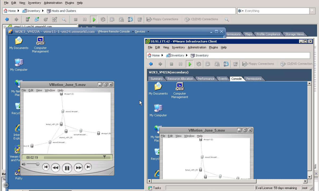
Task: Click the movie playhead marker on timeline
Action: [x=104, y=157]
